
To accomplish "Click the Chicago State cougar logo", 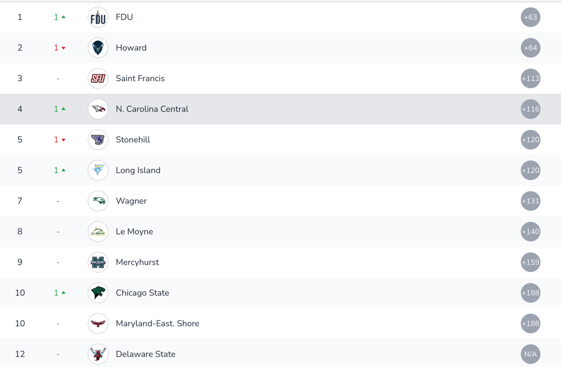I will coord(98,293).
